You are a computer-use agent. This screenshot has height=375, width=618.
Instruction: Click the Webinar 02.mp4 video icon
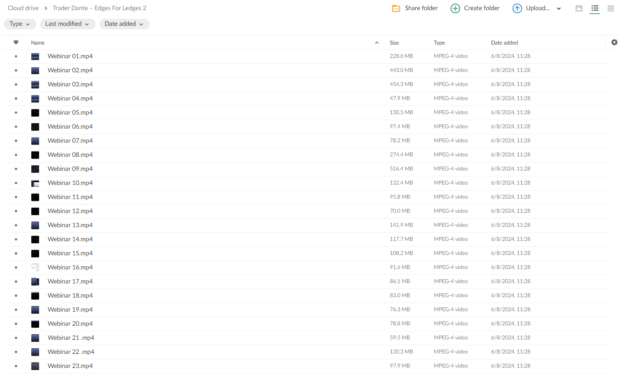(35, 70)
